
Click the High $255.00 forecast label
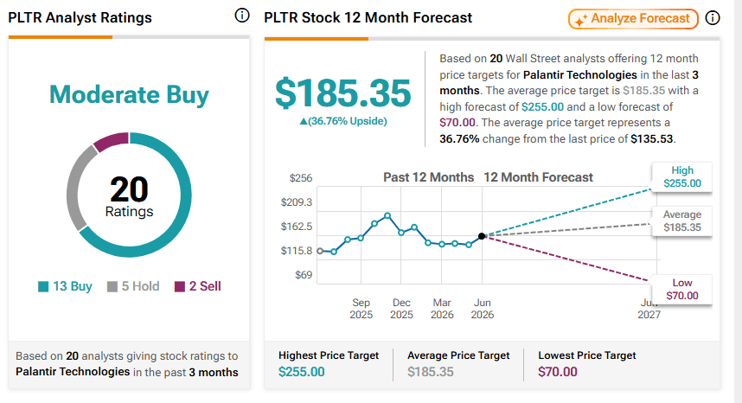coord(682,177)
